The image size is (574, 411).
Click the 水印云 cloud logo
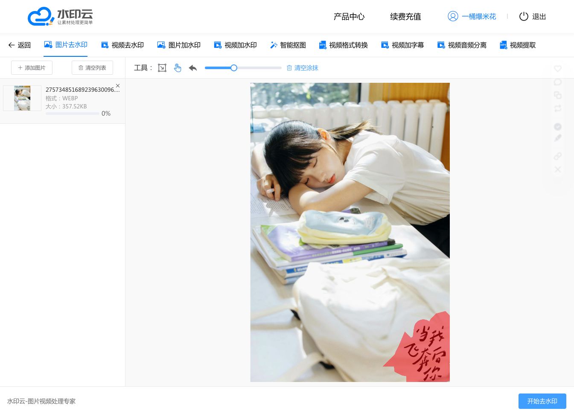(x=60, y=17)
